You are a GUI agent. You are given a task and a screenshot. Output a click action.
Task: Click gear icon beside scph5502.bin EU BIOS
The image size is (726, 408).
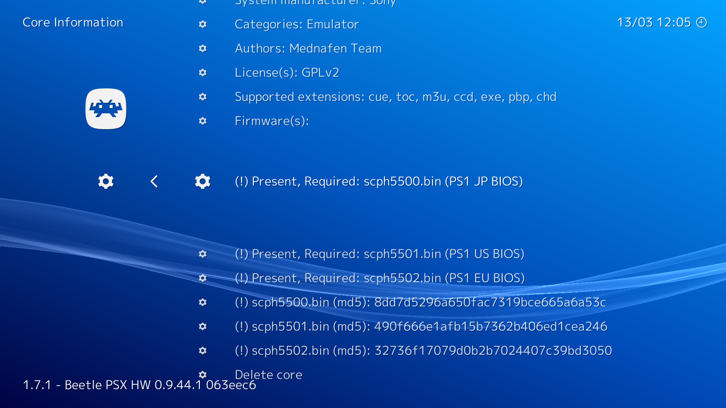click(x=203, y=278)
